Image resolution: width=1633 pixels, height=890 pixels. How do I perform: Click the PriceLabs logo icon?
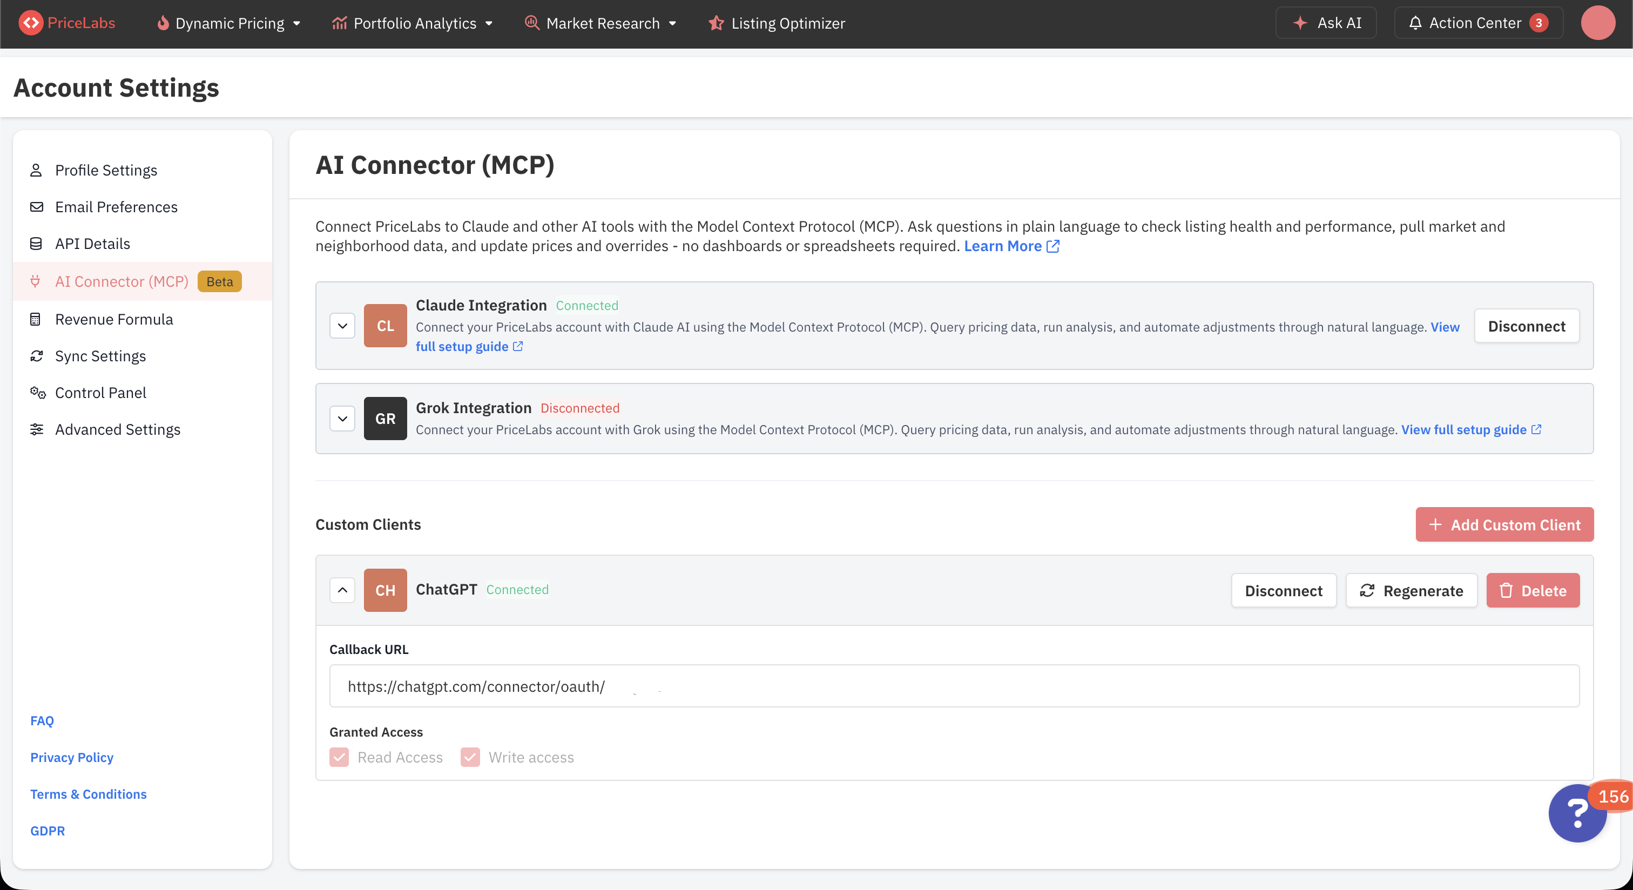(x=30, y=23)
